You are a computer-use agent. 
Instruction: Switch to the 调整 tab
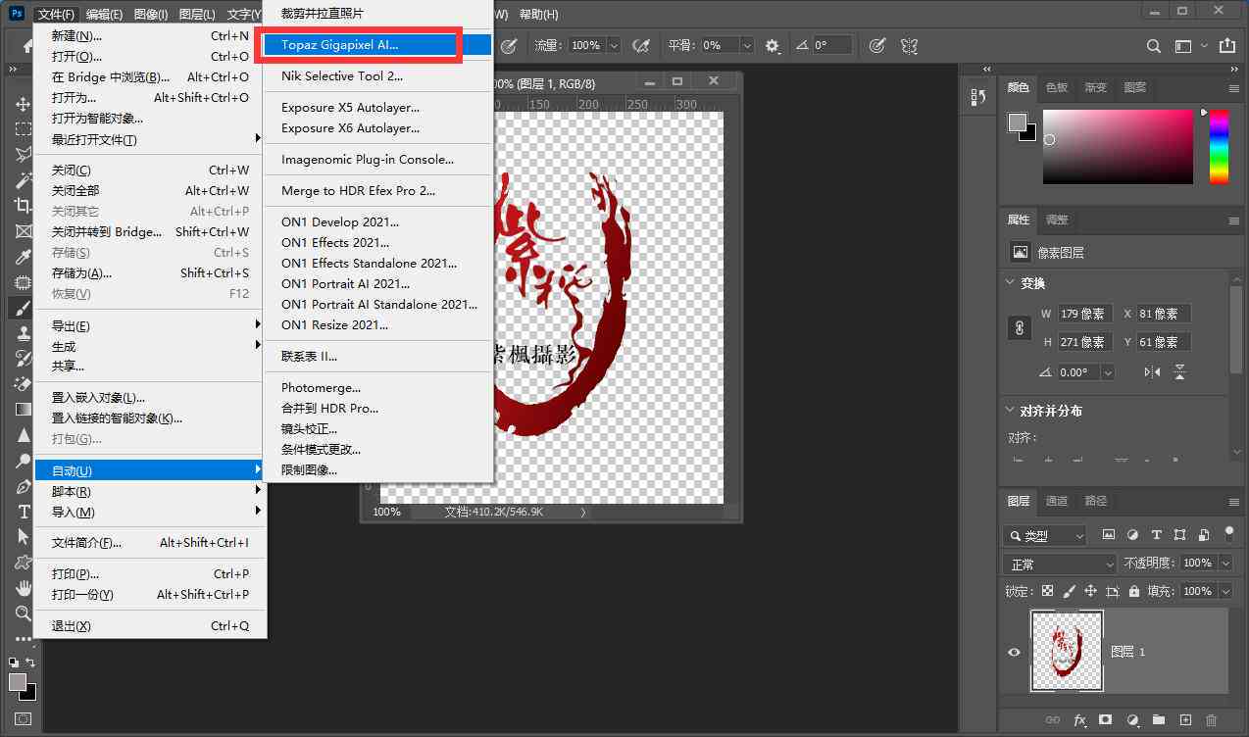1057,220
